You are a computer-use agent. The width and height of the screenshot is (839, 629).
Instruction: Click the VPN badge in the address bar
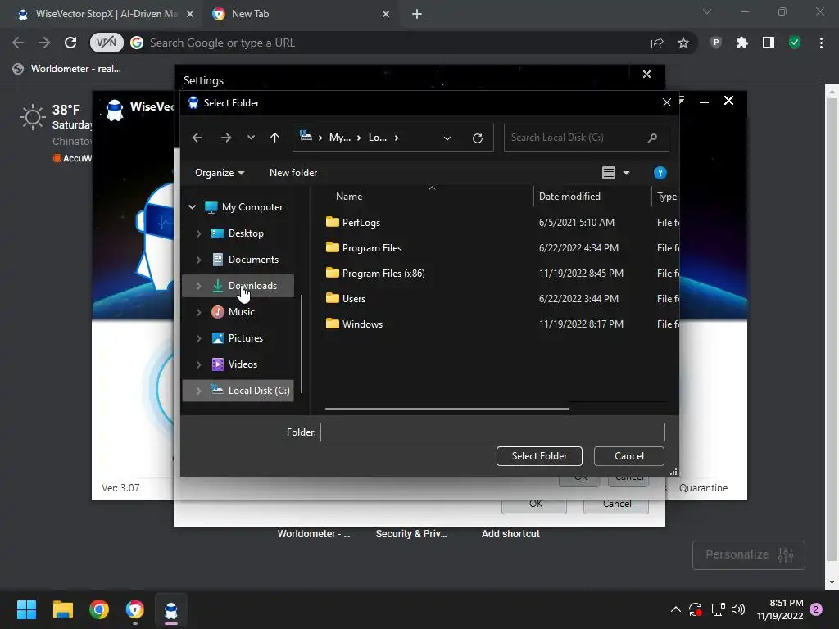point(107,43)
